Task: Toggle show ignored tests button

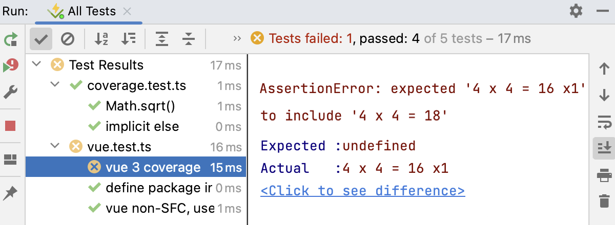Action: [68, 39]
